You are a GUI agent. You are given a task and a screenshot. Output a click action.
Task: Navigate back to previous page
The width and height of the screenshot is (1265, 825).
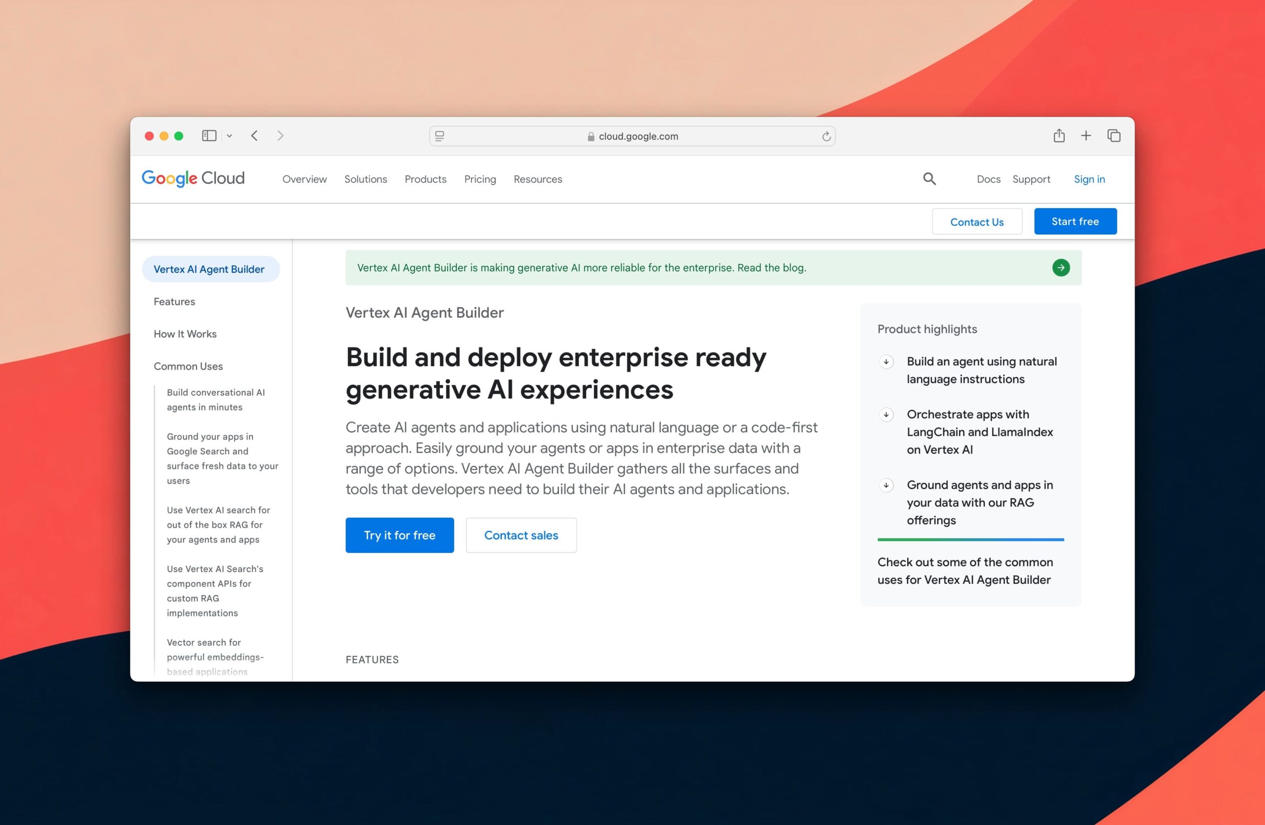coord(254,136)
